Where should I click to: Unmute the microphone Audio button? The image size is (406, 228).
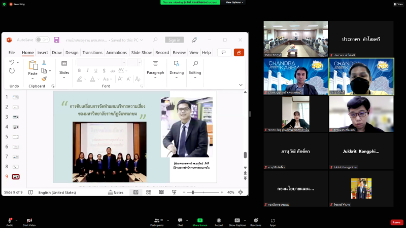click(x=9, y=222)
